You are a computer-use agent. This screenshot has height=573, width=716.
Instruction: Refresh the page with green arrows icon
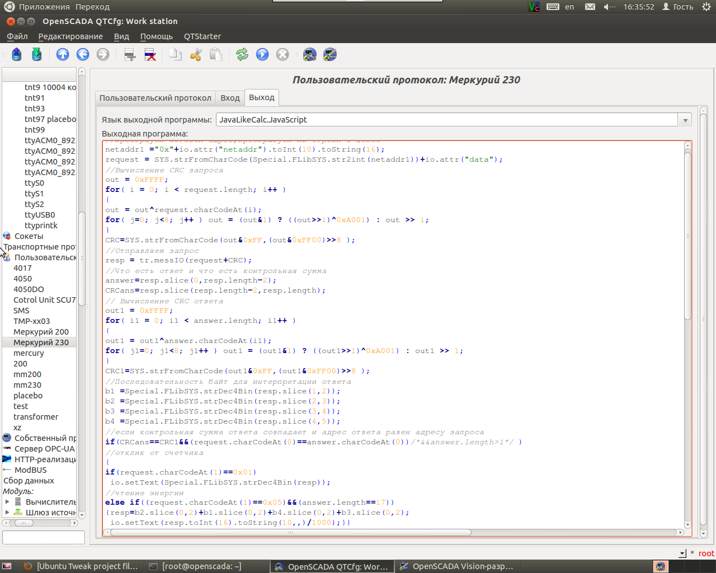pos(242,54)
